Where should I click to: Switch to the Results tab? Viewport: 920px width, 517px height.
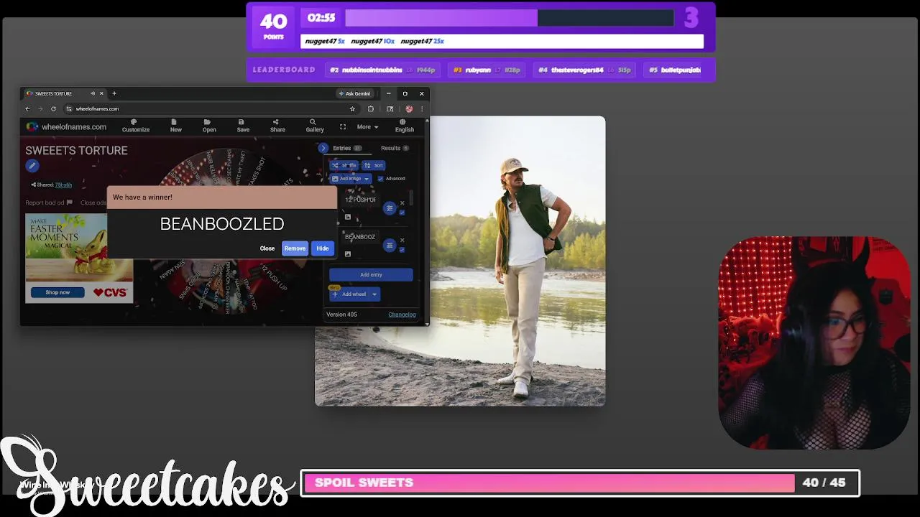pos(395,148)
